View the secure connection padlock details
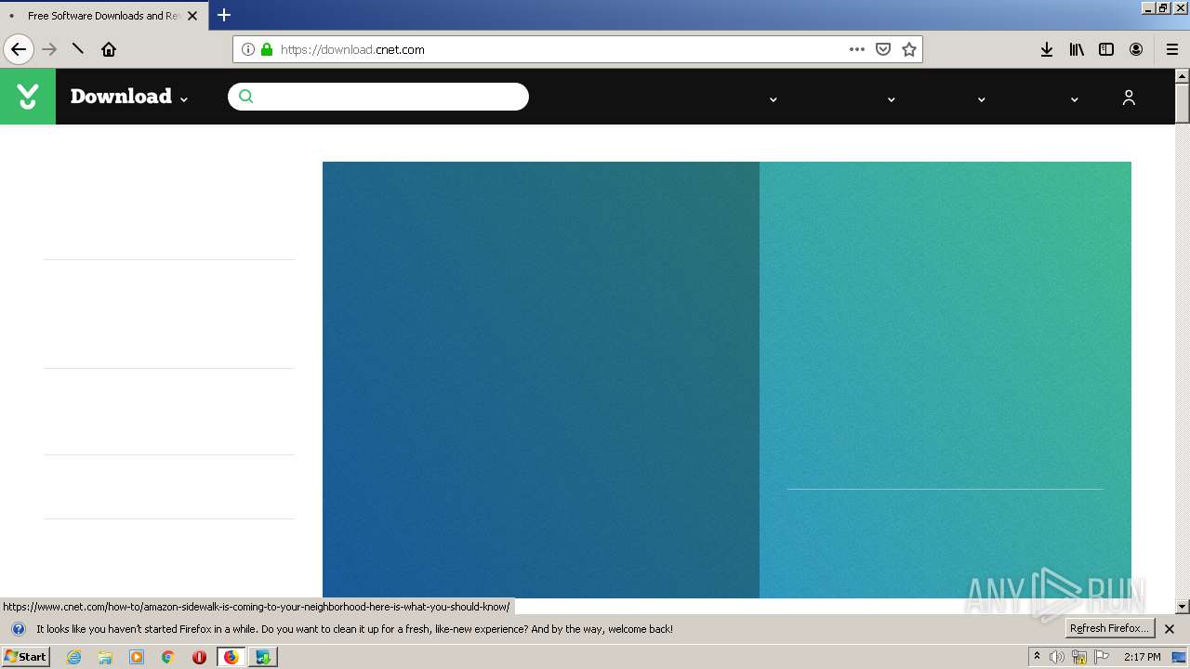The width and height of the screenshot is (1190, 669). (267, 49)
